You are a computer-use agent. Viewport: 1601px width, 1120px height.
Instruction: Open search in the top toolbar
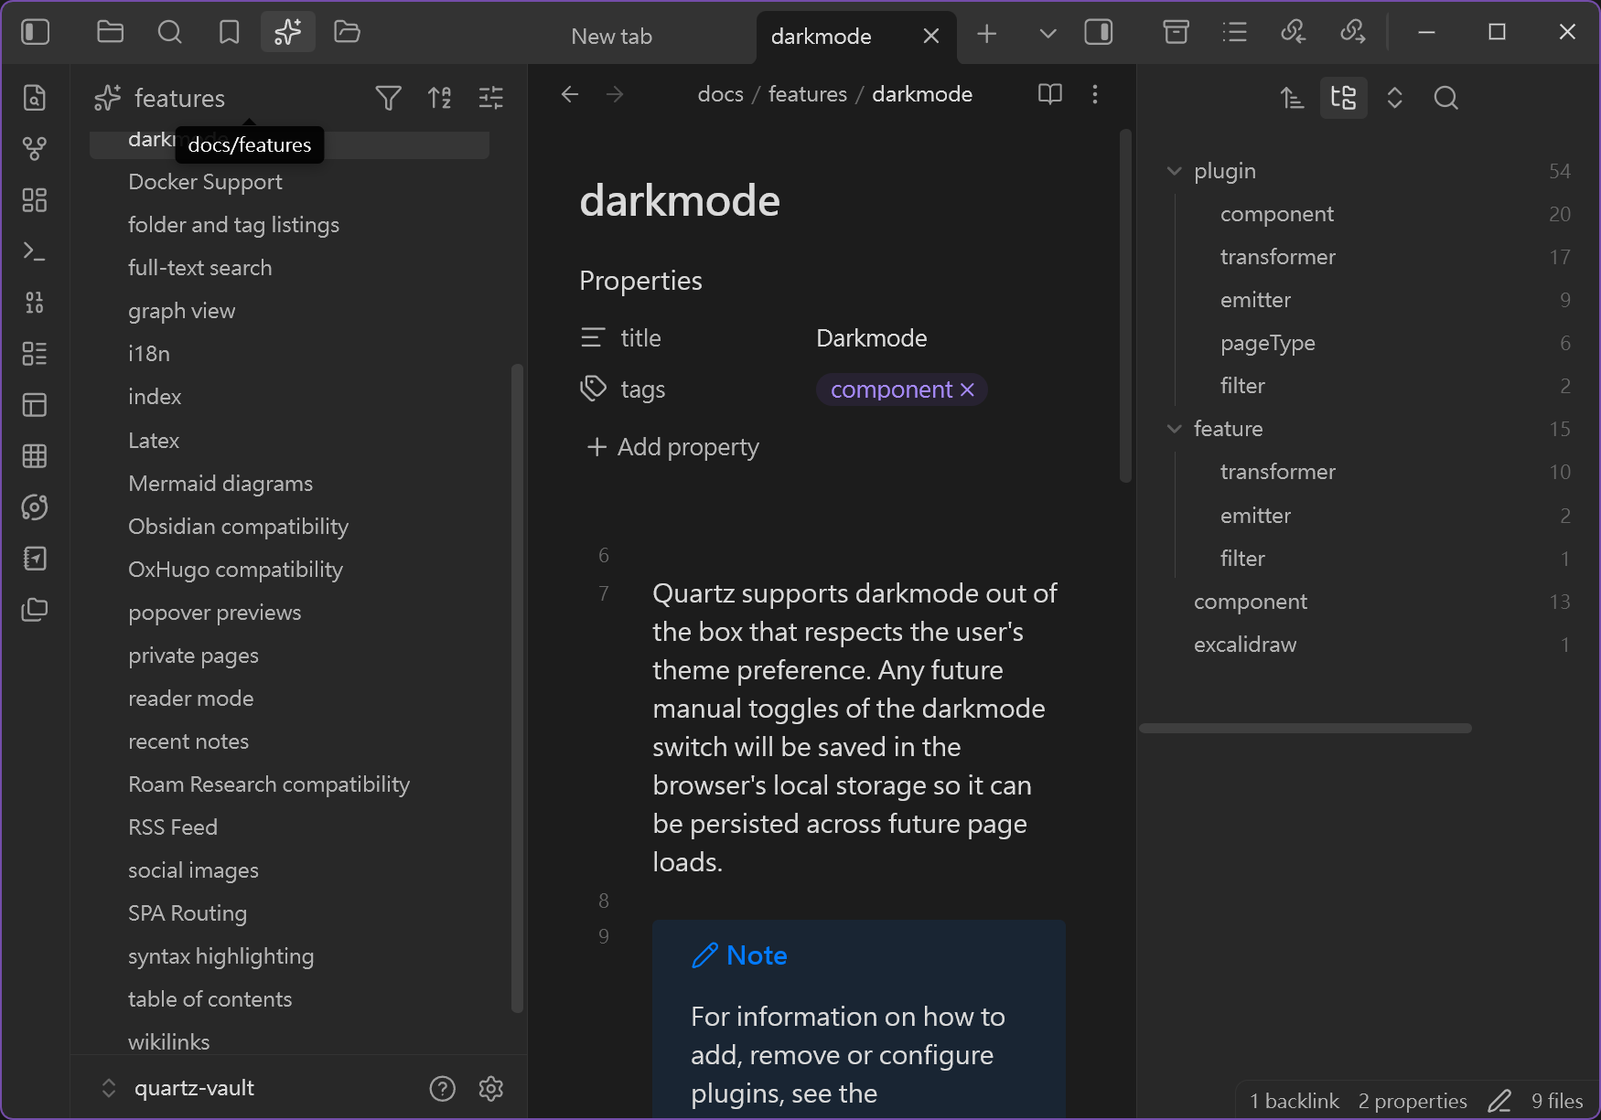tap(169, 33)
